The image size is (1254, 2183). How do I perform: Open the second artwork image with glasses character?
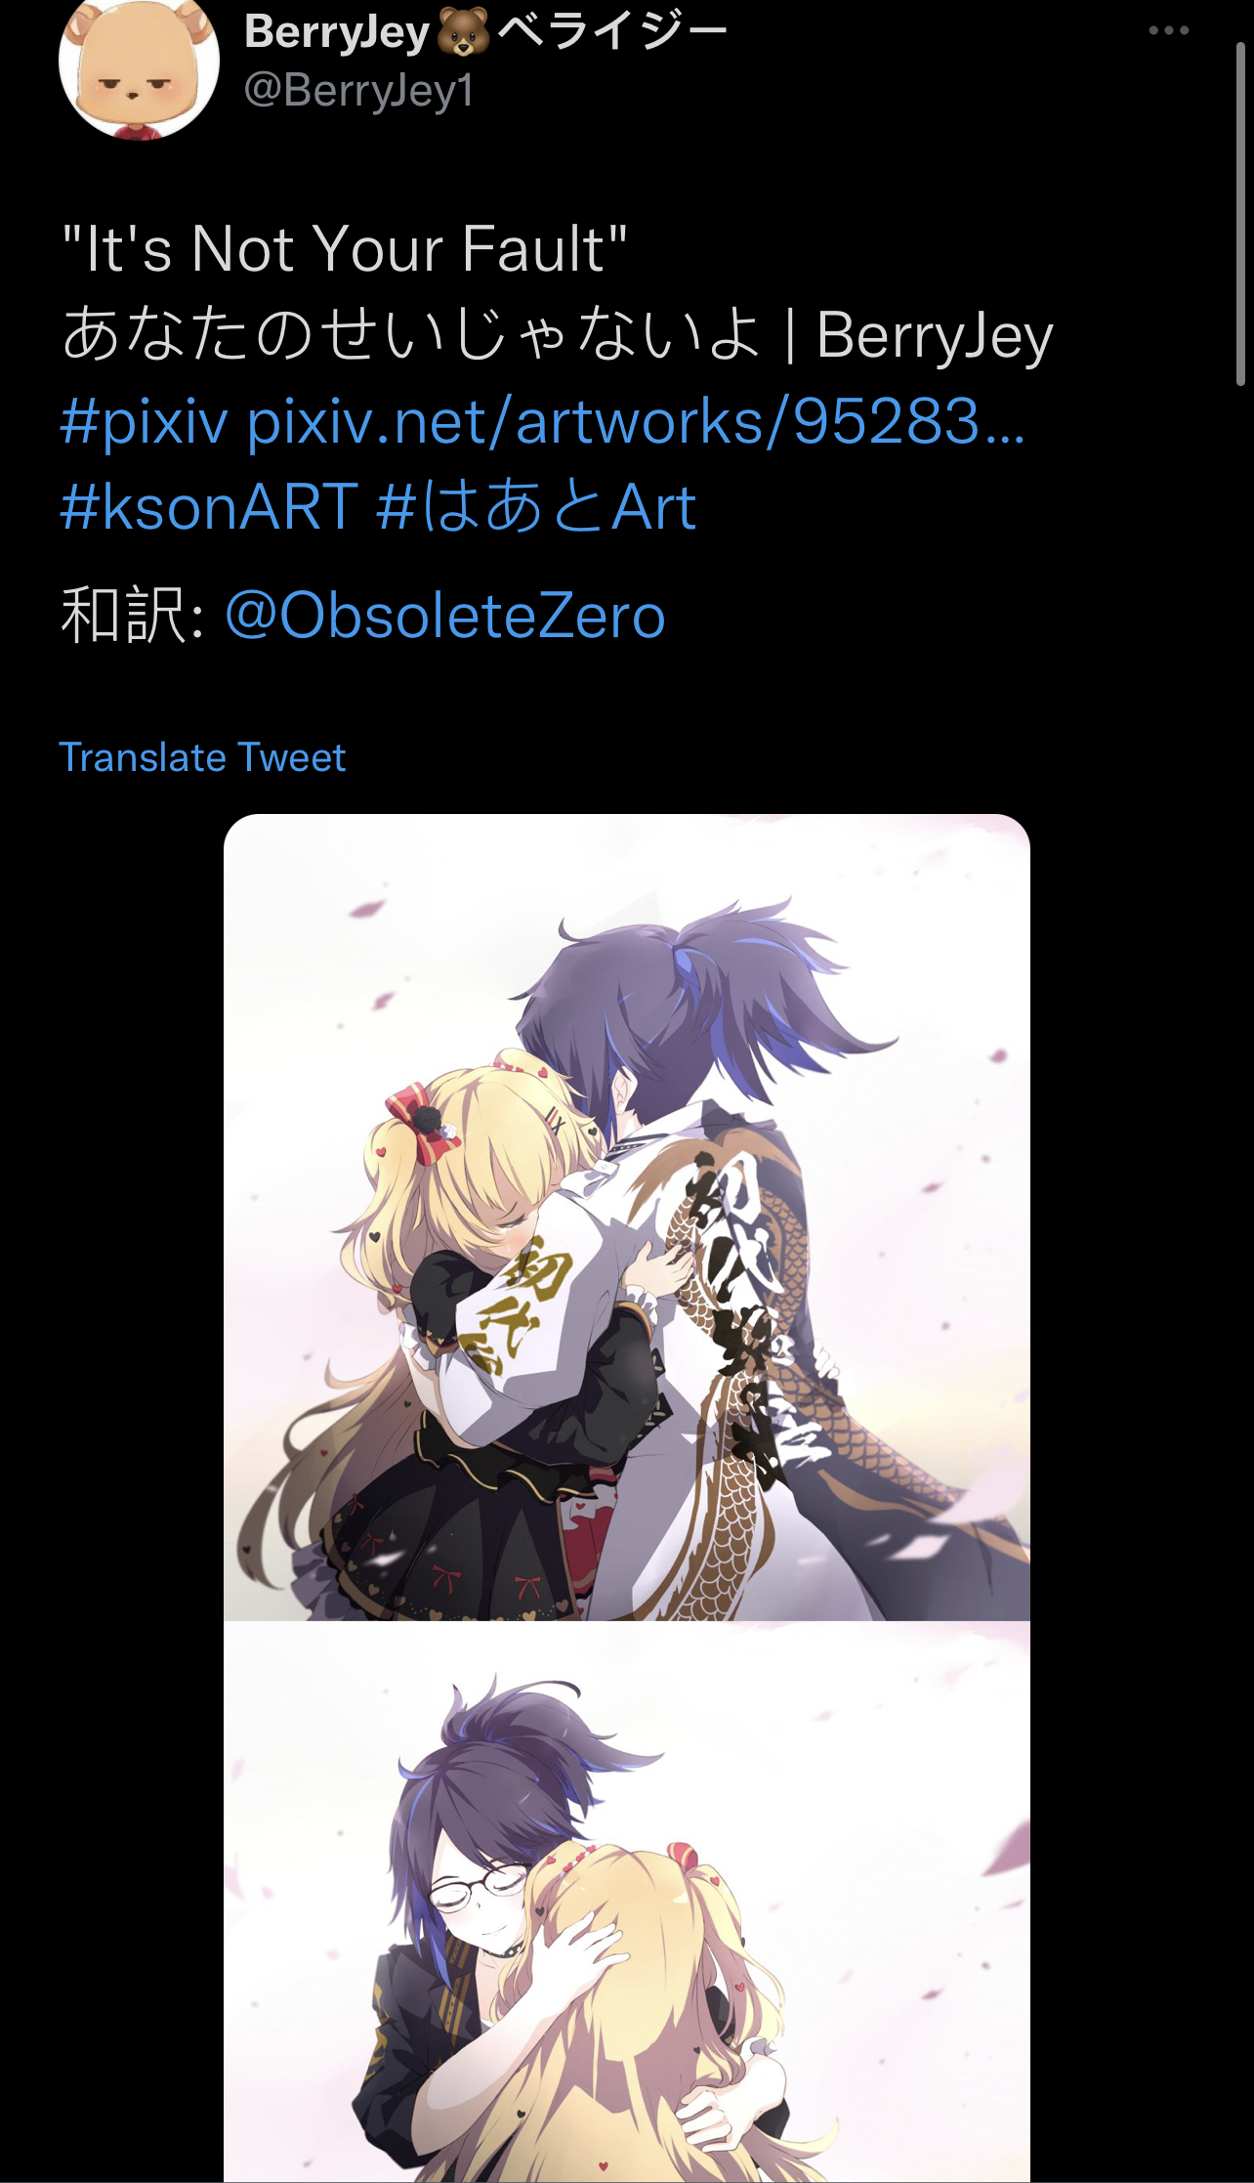[627, 1902]
